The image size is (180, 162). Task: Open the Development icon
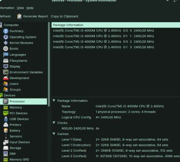click(x=6, y=78)
